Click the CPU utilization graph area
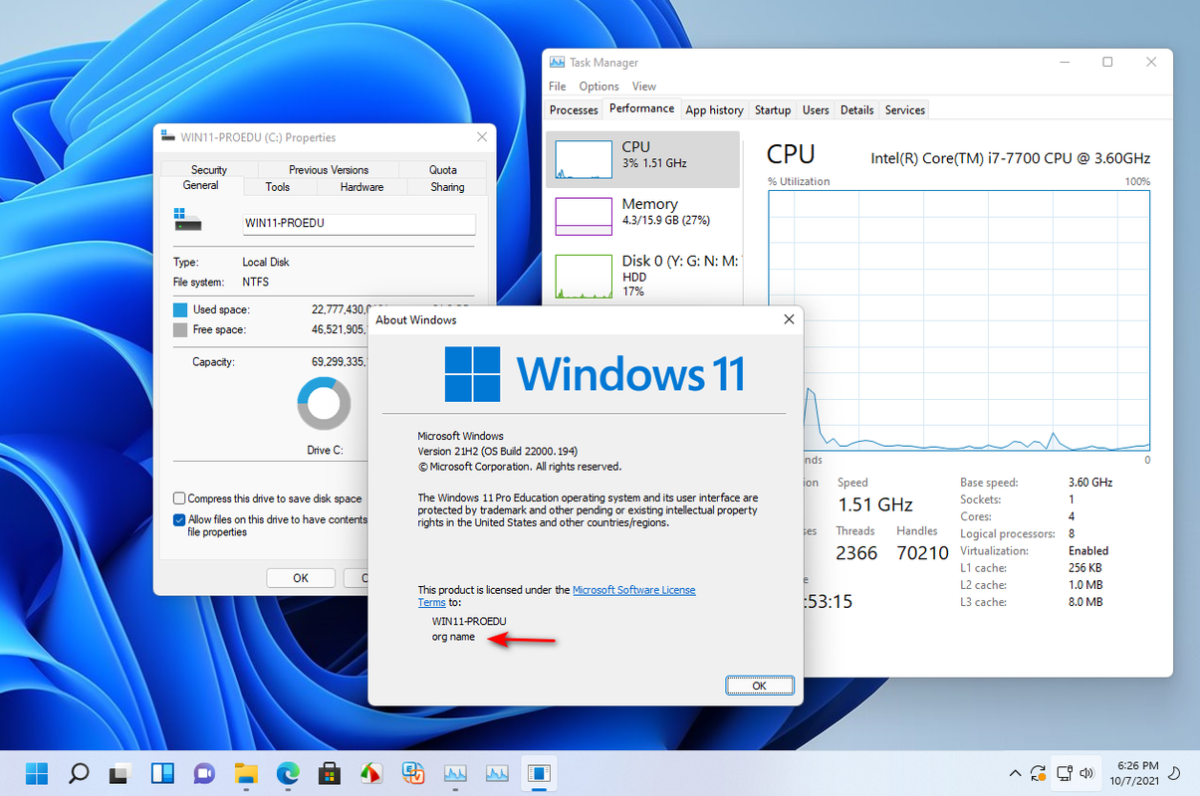Image resolution: width=1200 pixels, height=796 pixels. [x=959, y=321]
